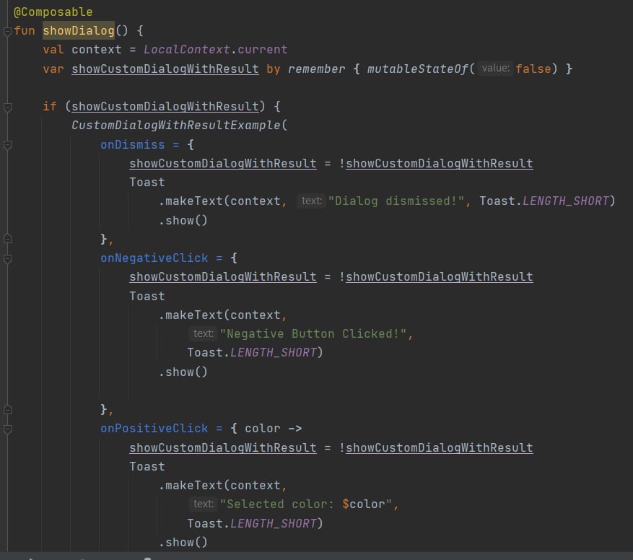Click the 'text:' hint before Negative Button string
Screen dimensions: 633x560
pos(203,333)
